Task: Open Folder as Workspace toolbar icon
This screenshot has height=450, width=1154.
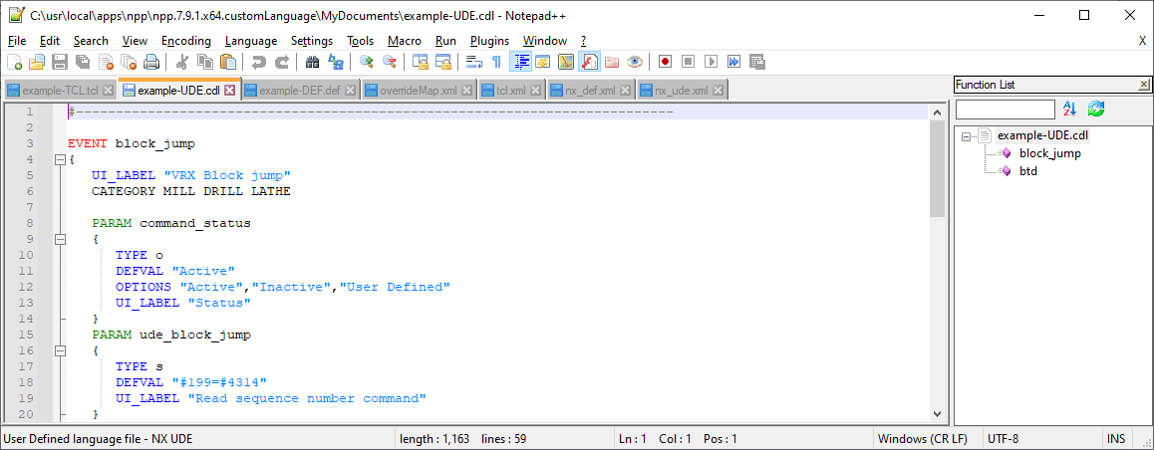Action: (x=612, y=62)
